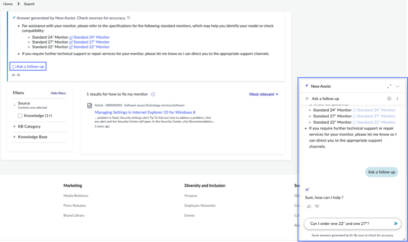This screenshot has height=242, width=408.
Task: Open Standard 24" Monitor link in main answer
Action: (x=91, y=37)
